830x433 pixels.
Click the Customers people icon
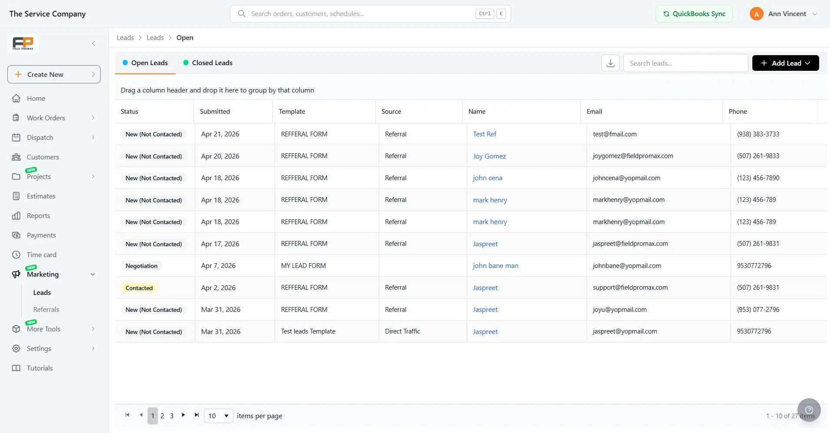pos(16,157)
